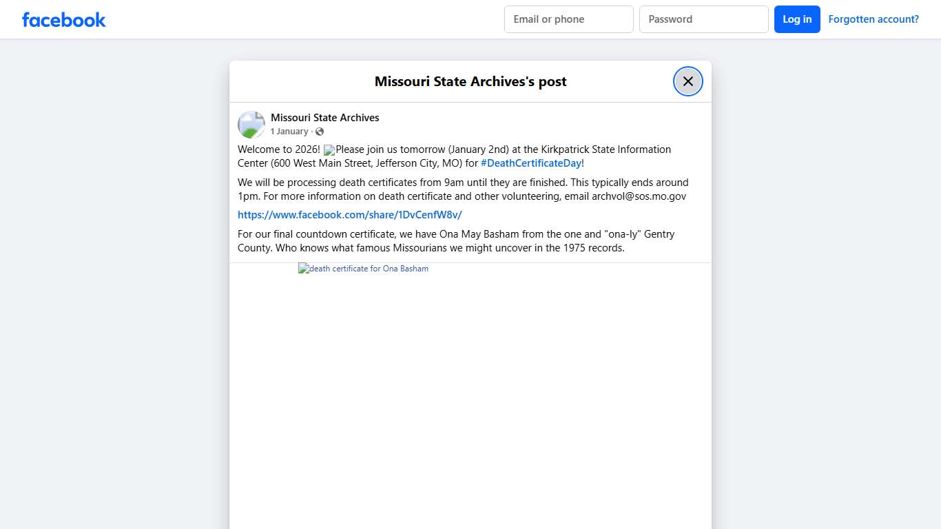Visit the Missouri State Archives page name link
Image resolution: width=941 pixels, height=529 pixels.
pyautogui.click(x=324, y=118)
